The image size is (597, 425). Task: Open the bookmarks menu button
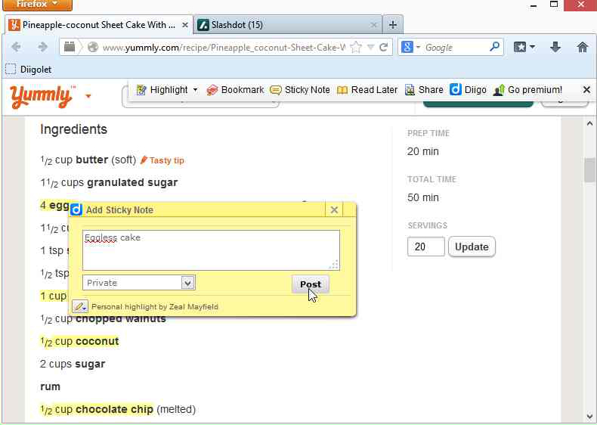coord(524,48)
